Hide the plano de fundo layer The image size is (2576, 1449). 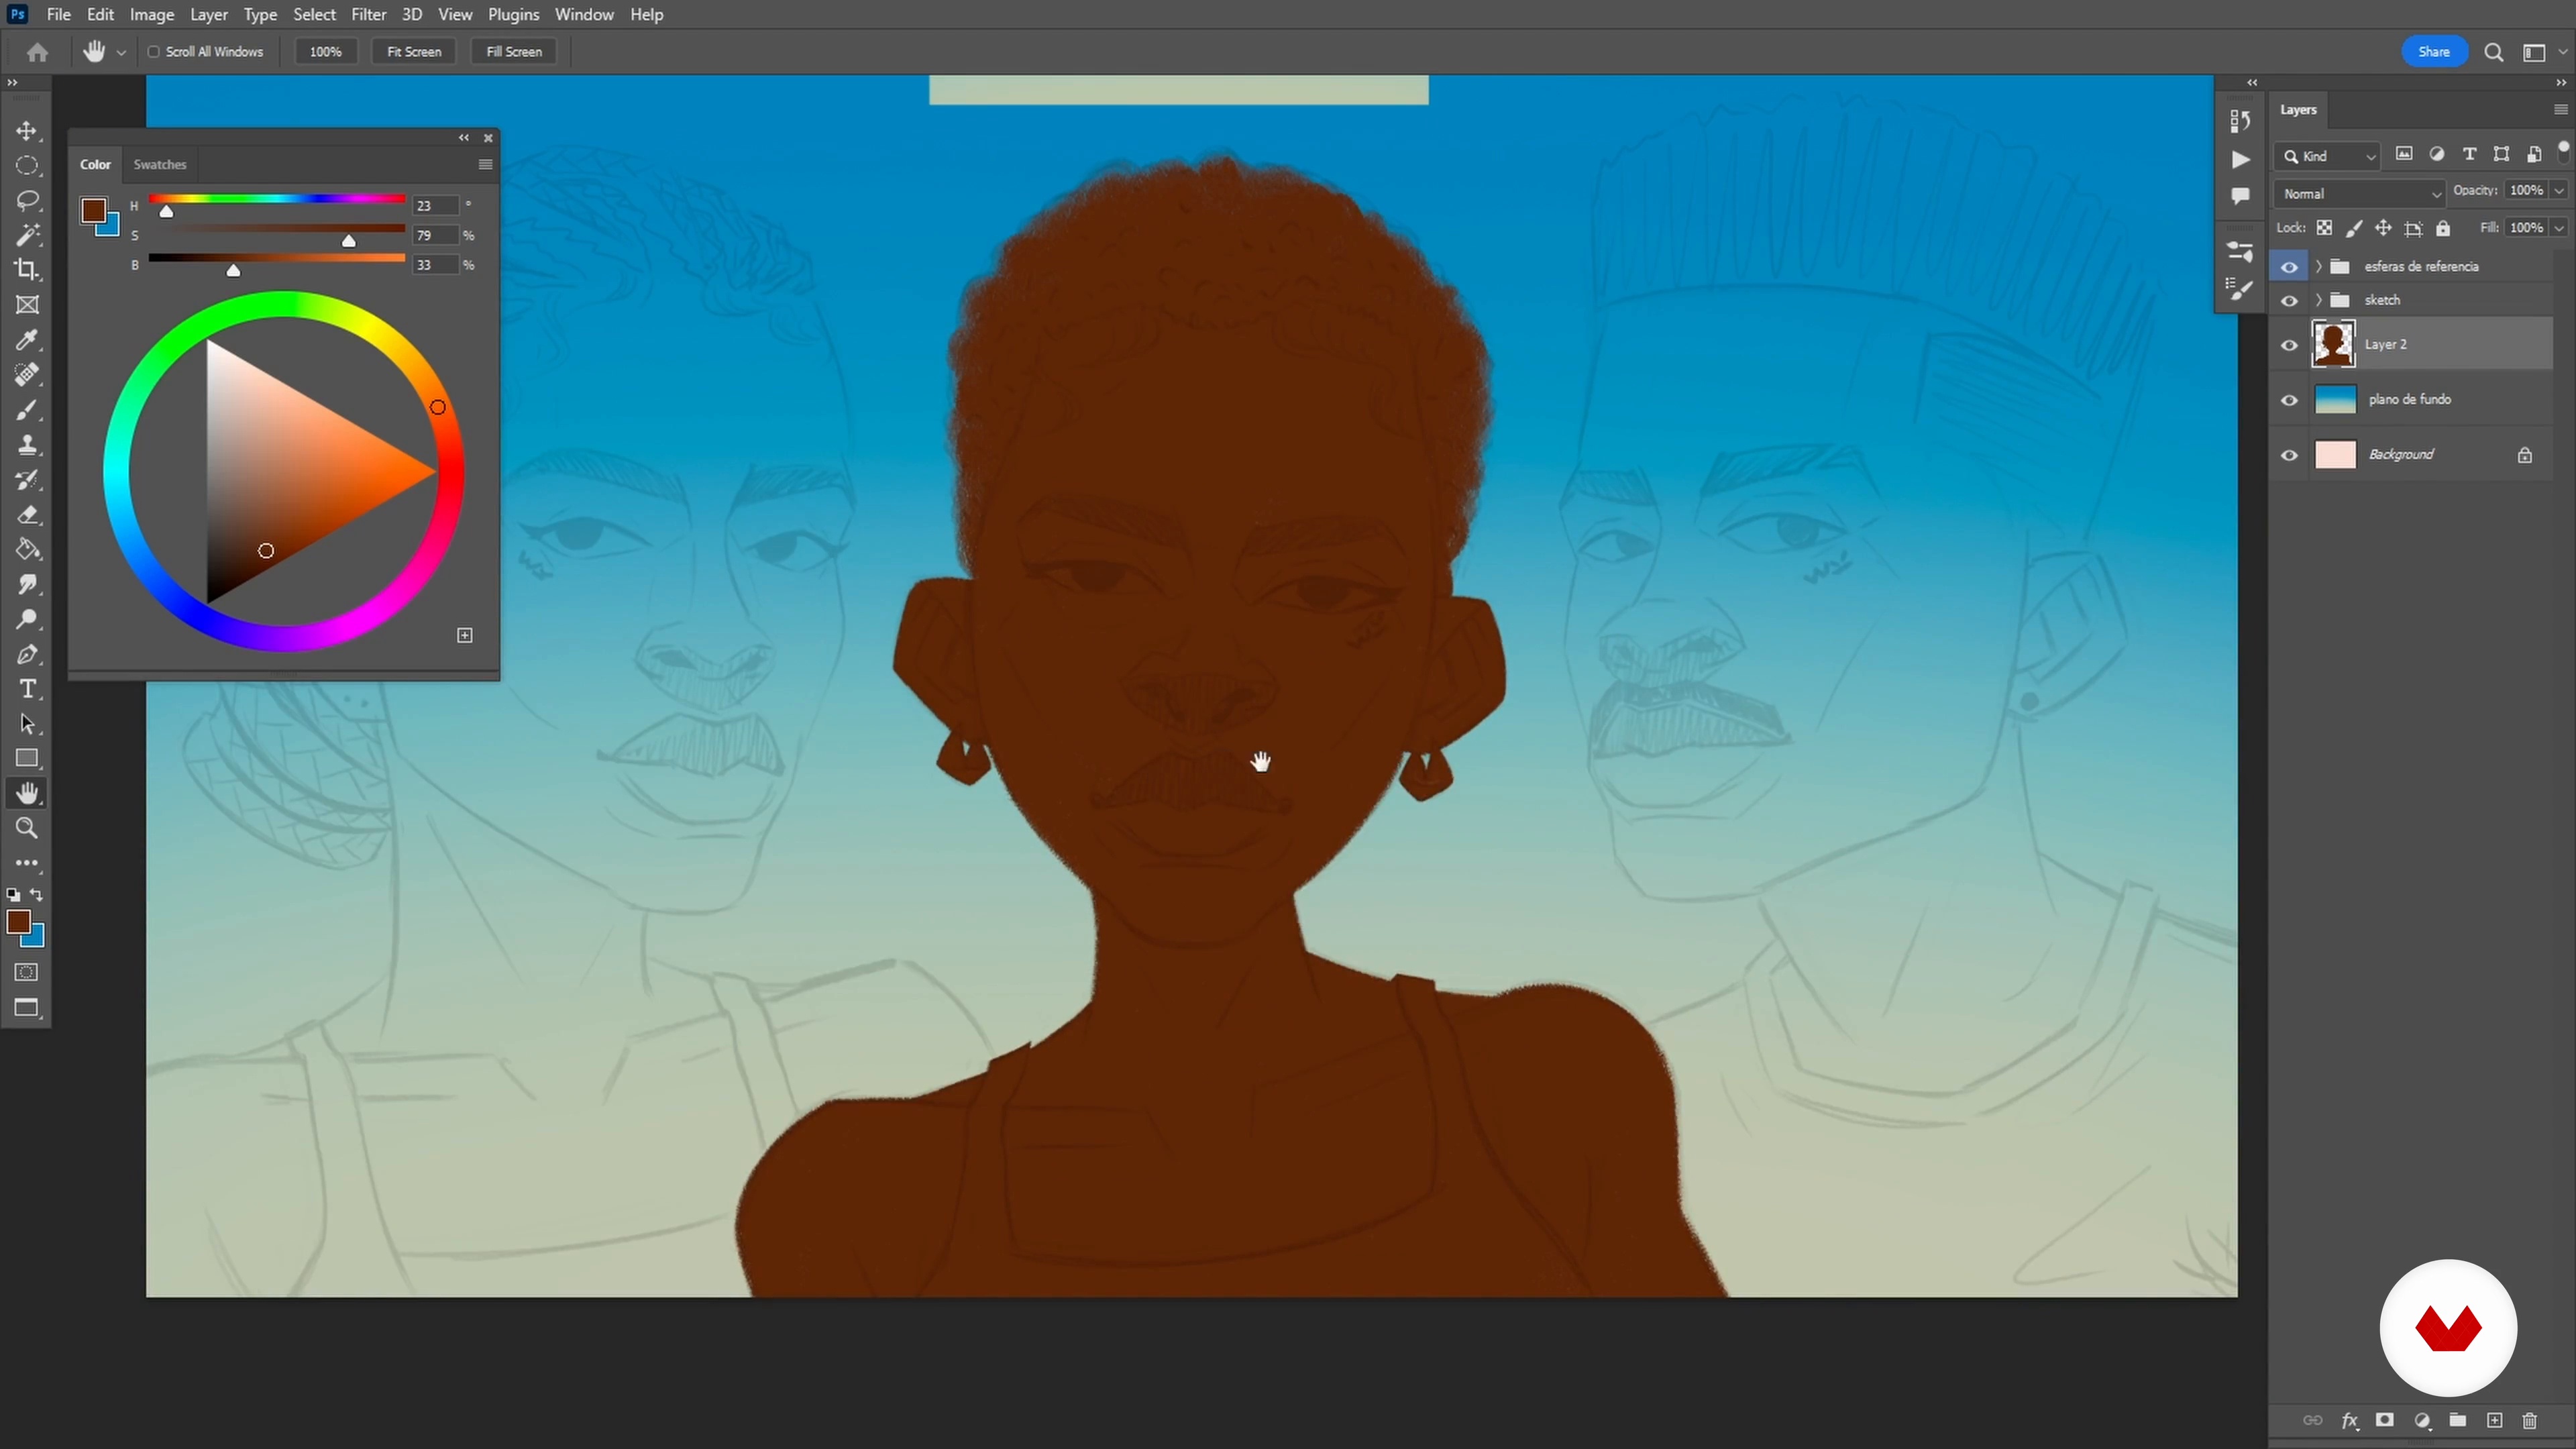pos(2289,400)
